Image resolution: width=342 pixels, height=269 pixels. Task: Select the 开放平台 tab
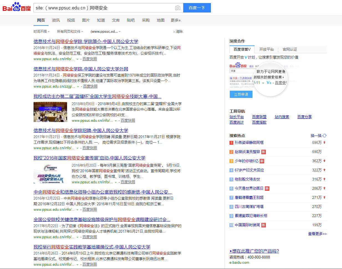click(x=266, y=49)
